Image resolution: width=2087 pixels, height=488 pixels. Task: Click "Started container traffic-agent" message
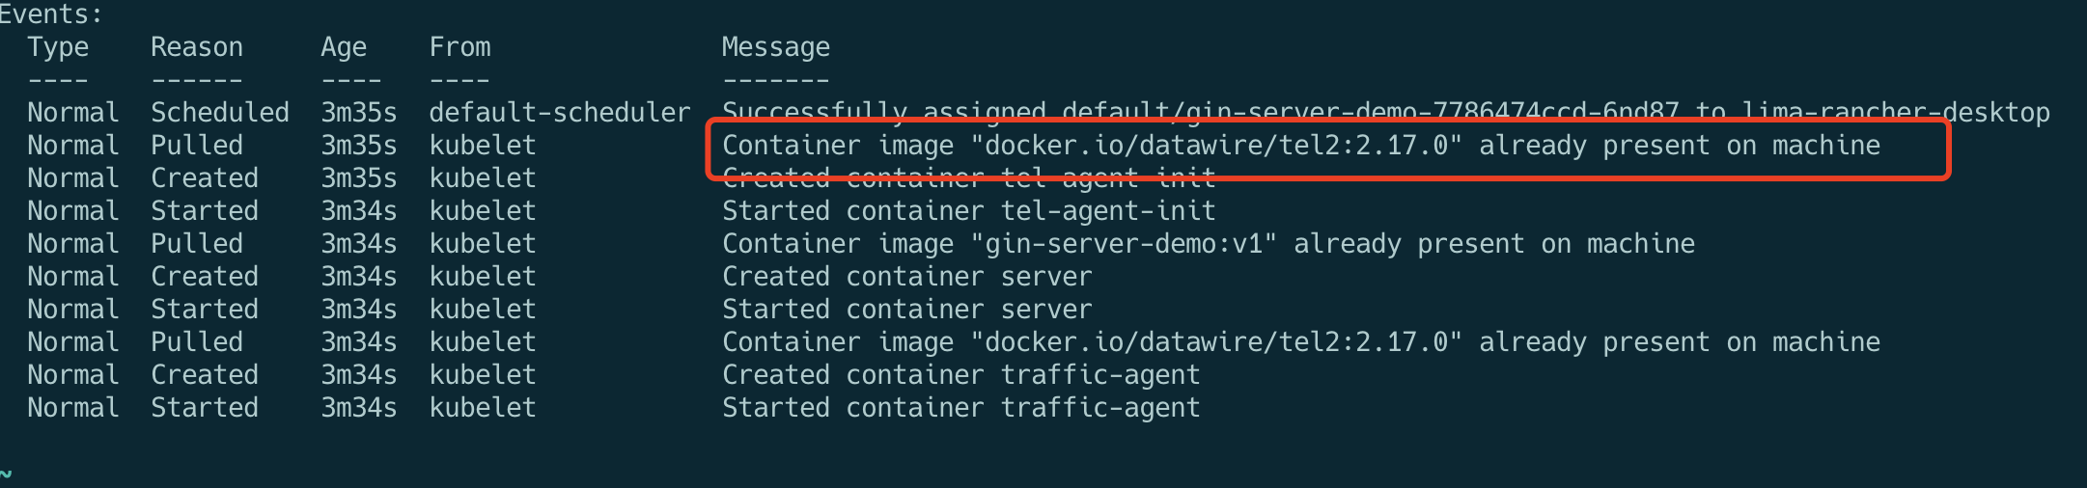960,408
